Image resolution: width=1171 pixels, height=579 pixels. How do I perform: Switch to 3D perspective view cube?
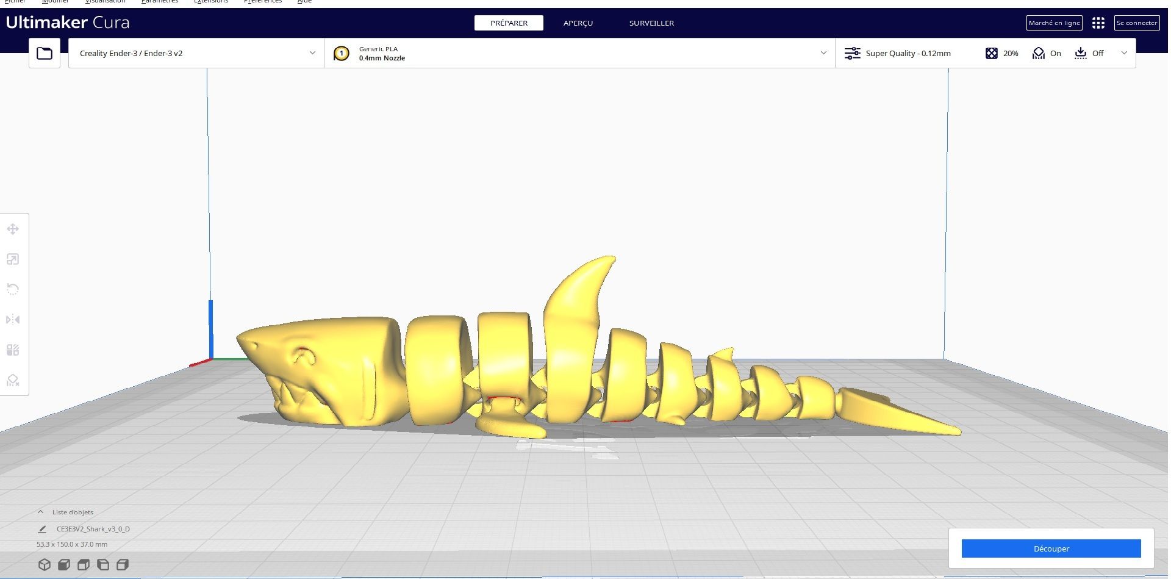(45, 564)
